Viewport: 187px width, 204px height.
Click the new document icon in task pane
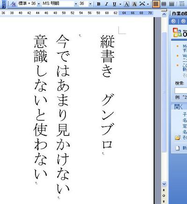click(x=178, y=148)
